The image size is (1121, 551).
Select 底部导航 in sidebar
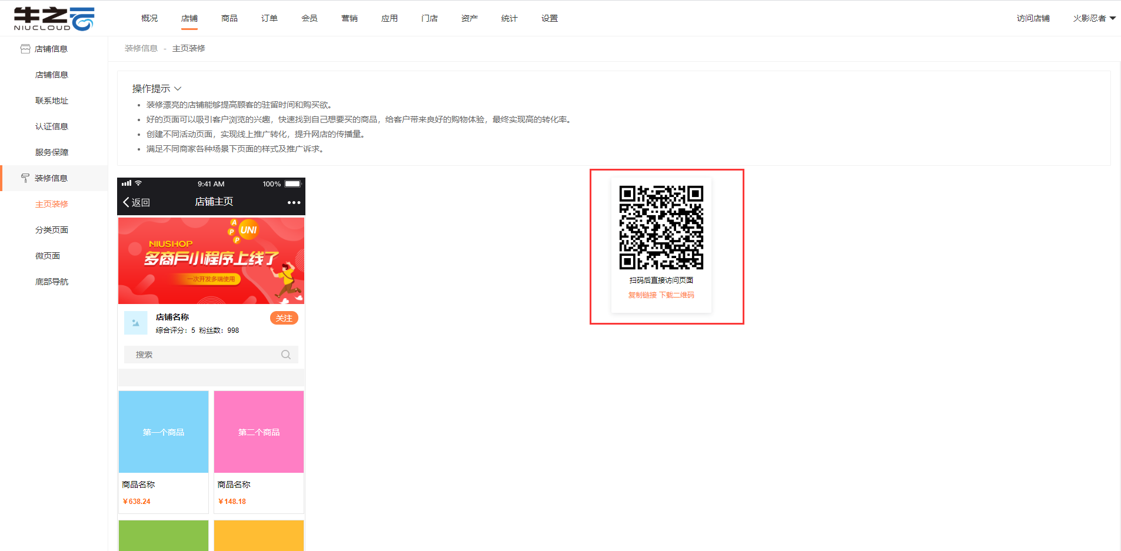(52, 282)
